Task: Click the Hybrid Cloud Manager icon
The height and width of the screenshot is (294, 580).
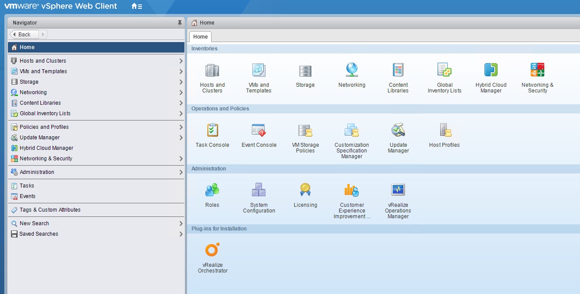Action: (491, 71)
